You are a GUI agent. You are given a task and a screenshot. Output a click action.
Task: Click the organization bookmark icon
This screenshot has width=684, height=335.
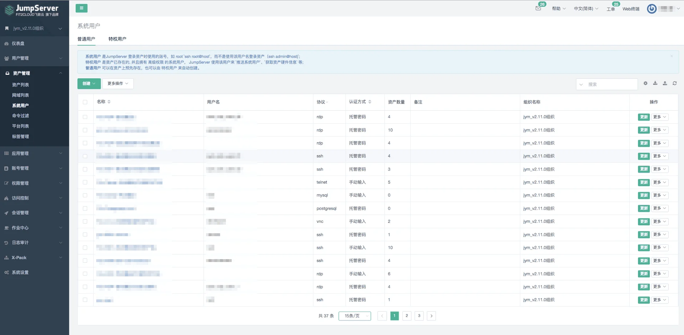point(7,28)
